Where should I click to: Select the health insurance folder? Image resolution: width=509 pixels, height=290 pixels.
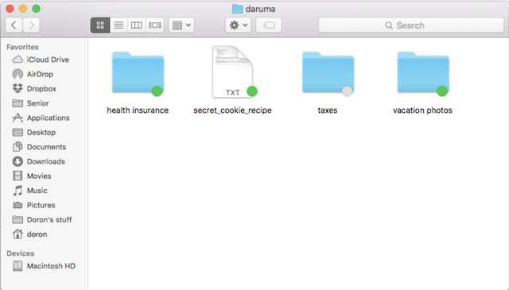138,73
